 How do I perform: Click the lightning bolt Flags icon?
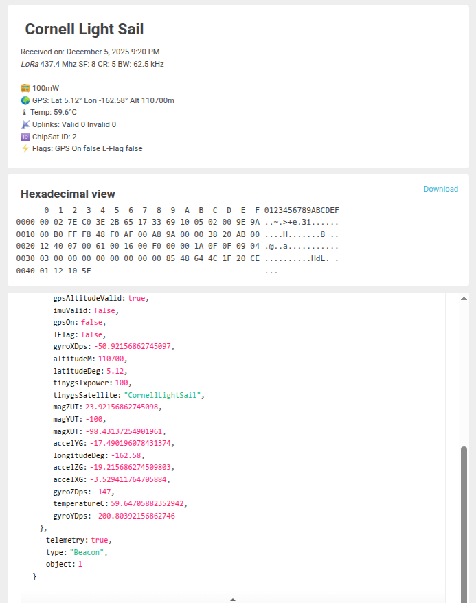25,148
